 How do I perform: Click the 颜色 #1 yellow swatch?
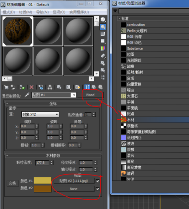(x=43, y=181)
